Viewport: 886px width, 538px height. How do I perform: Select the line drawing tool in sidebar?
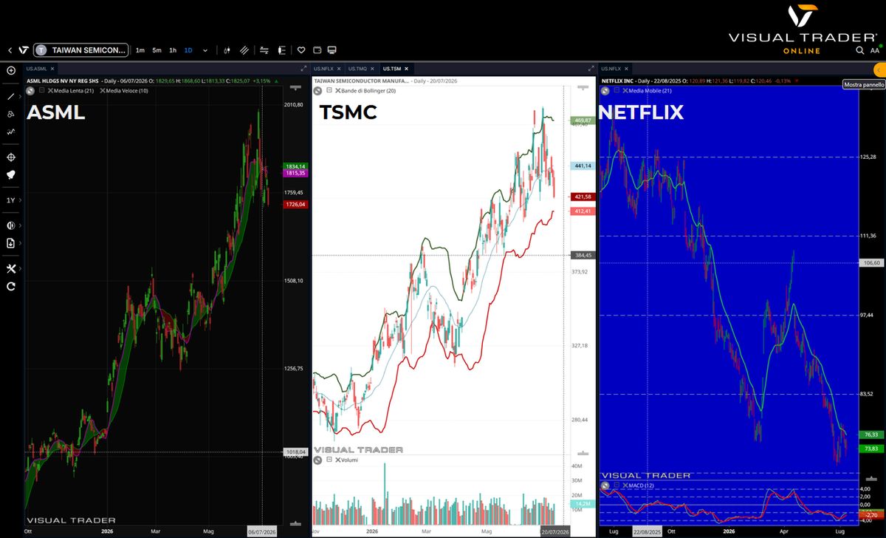11,96
